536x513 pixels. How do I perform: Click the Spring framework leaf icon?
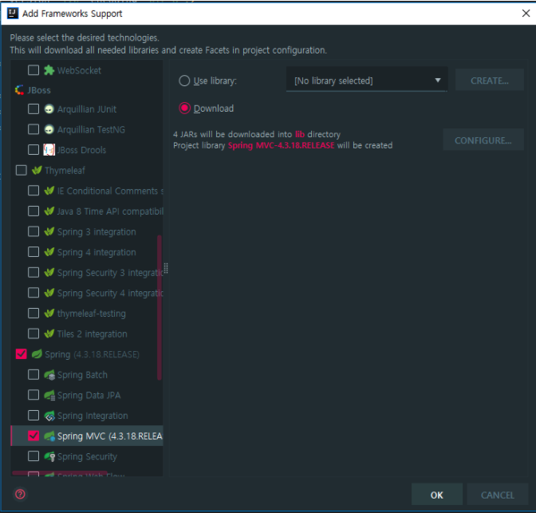pyautogui.click(x=37, y=354)
